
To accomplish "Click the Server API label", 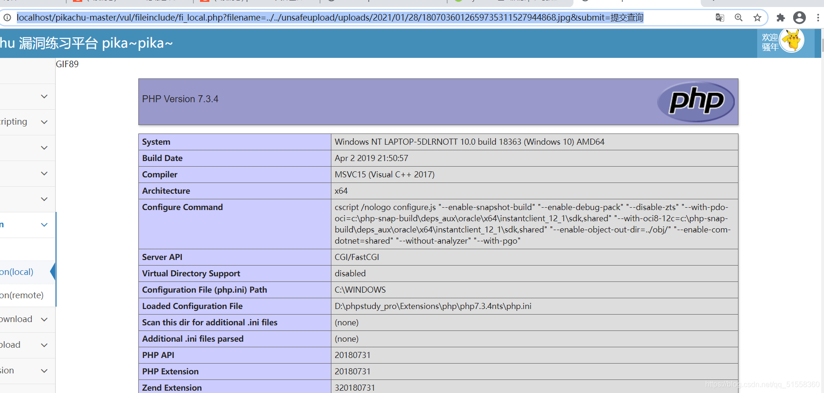I will 162,257.
